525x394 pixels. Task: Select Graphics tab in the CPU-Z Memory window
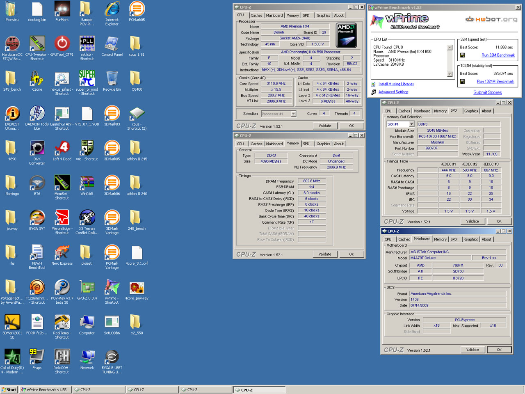(x=323, y=144)
